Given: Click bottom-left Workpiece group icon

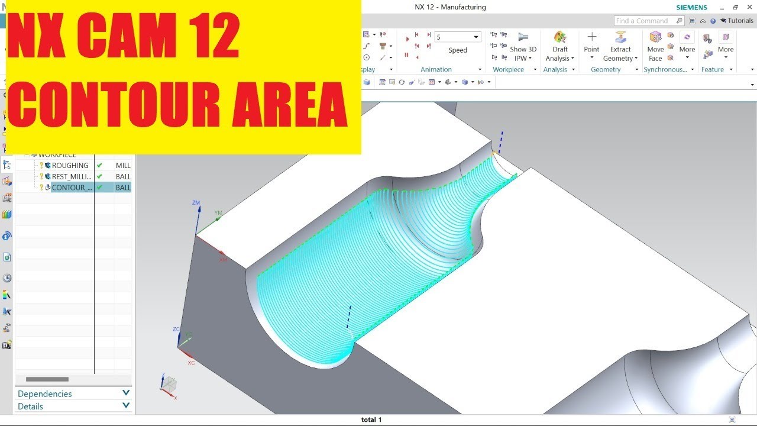Looking at the screenshot, I should coord(494,57).
